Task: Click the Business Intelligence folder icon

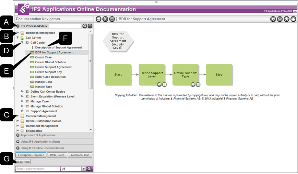Action: 22,33
